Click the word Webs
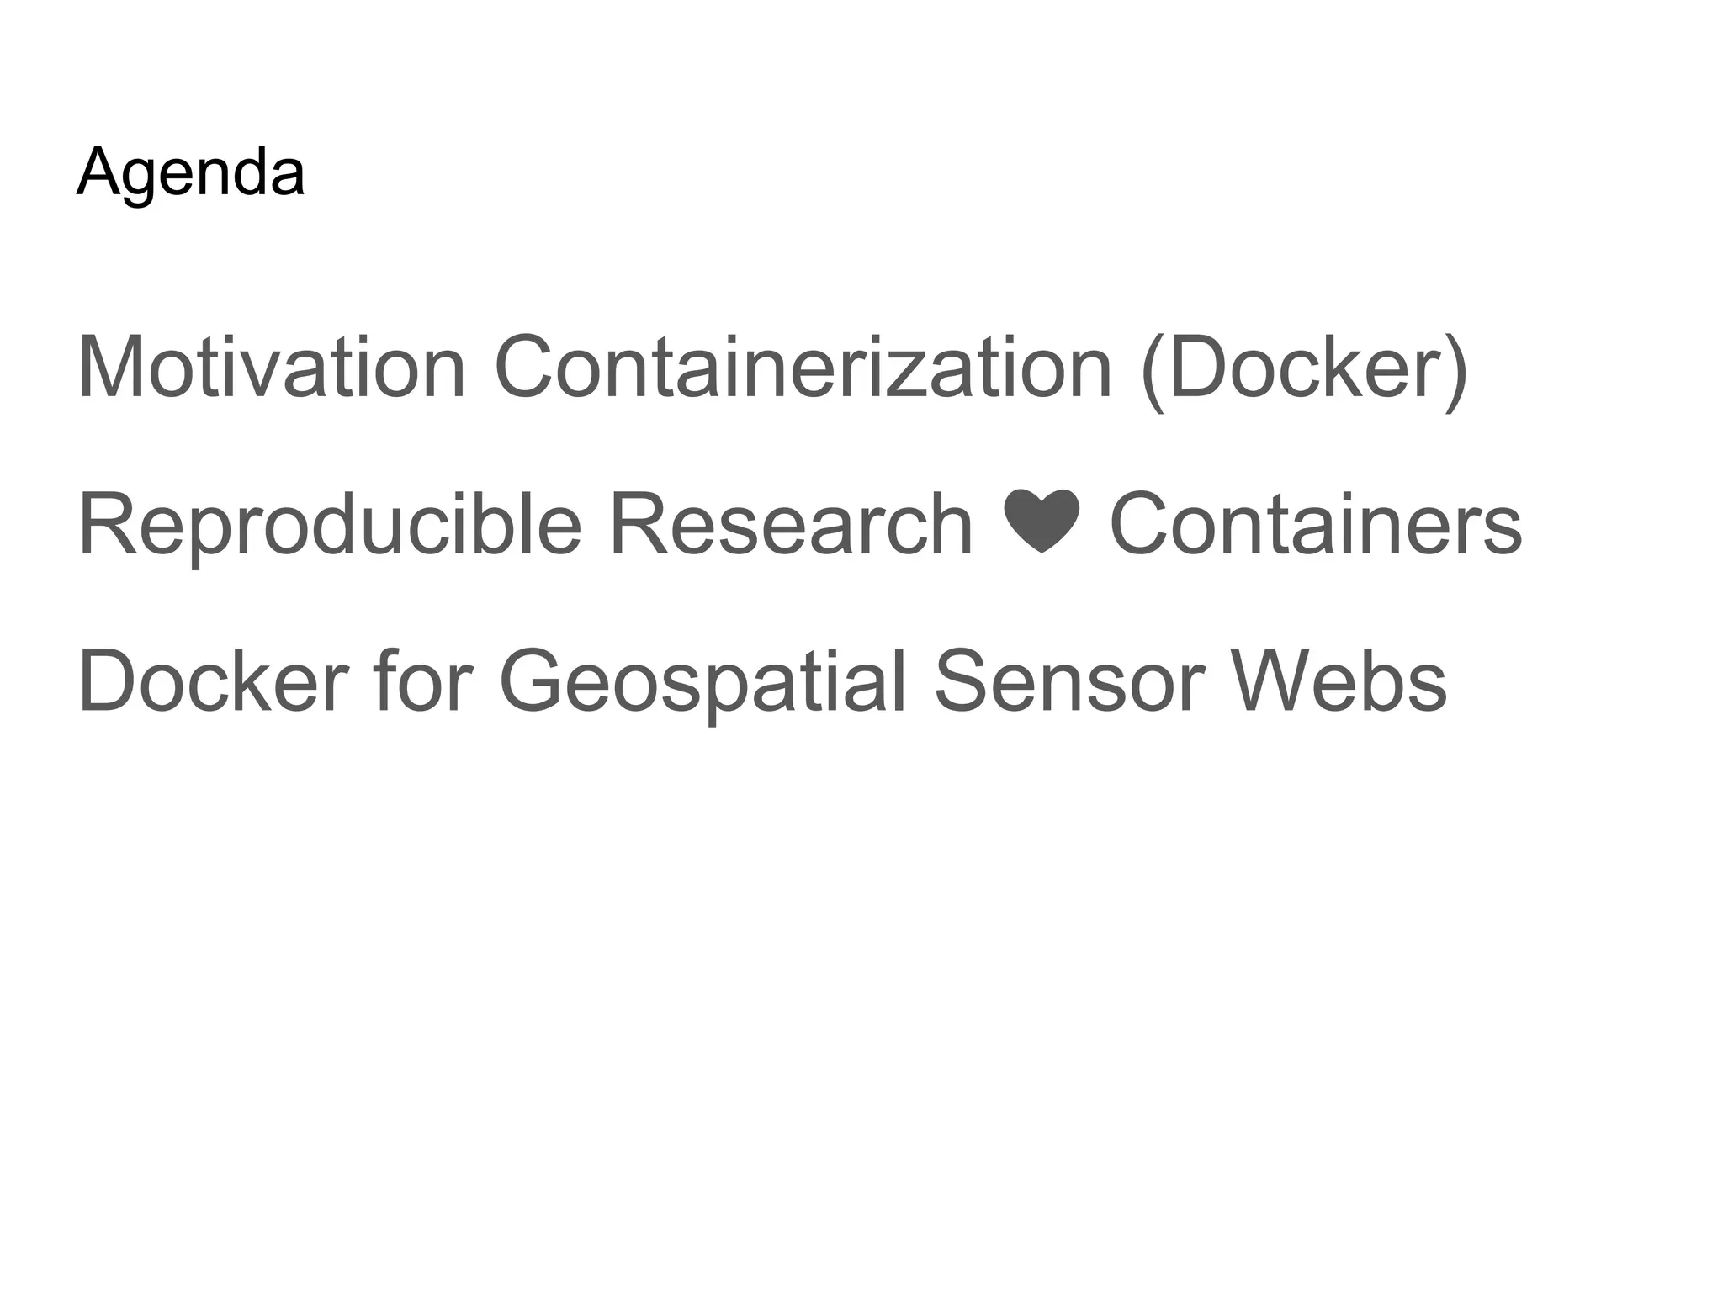The image size is (1723, 1292). point(1339,680)
